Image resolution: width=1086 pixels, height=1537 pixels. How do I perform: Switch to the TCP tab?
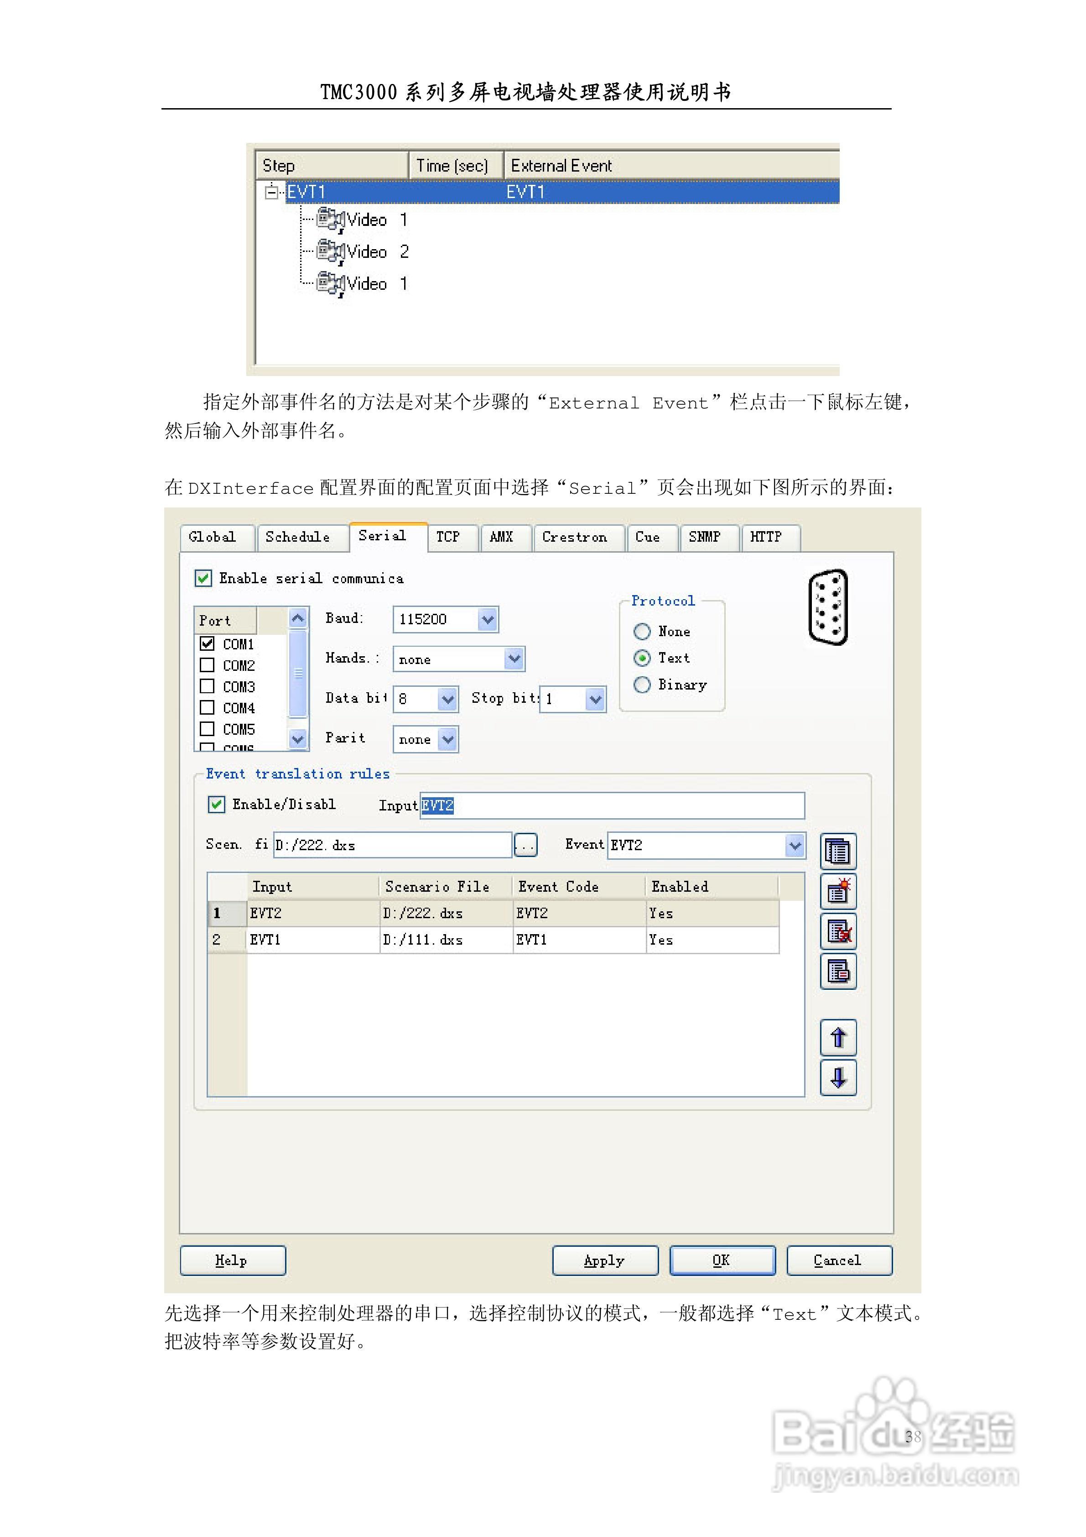click(x=447, y=537)
